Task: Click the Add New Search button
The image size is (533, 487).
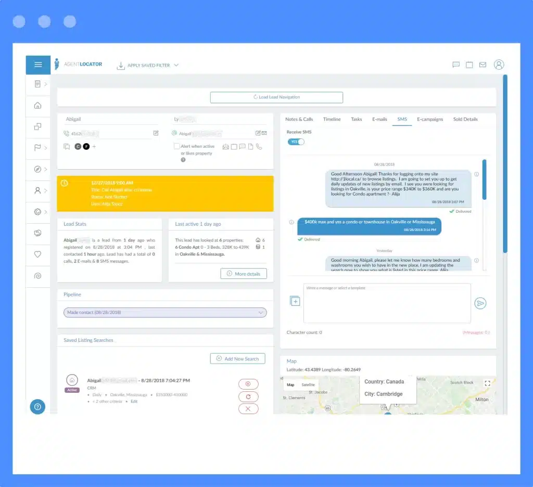Action: [x=237, y=359]
